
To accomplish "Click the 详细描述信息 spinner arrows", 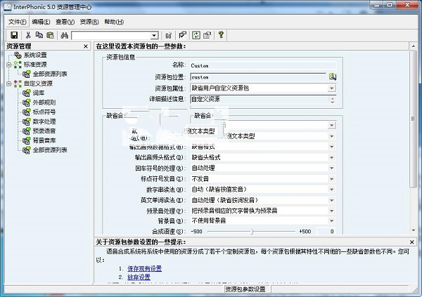I will (333, 100).
